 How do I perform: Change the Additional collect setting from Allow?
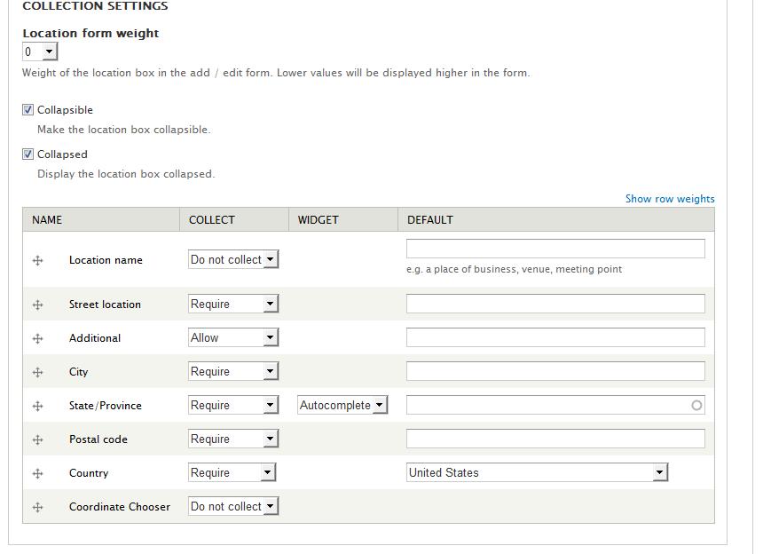tap(233, 337)
